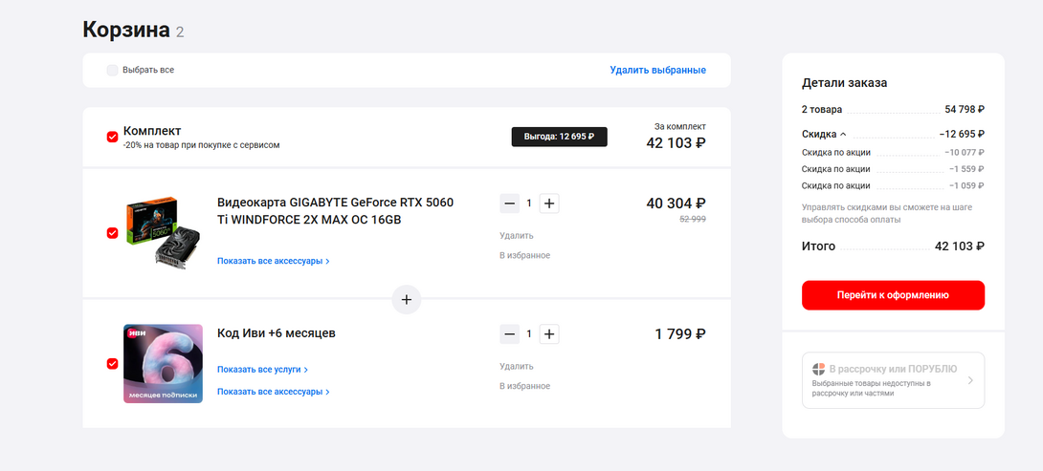Click the round plus icon between items
The image size is (1043, 471).
(407, 300)
